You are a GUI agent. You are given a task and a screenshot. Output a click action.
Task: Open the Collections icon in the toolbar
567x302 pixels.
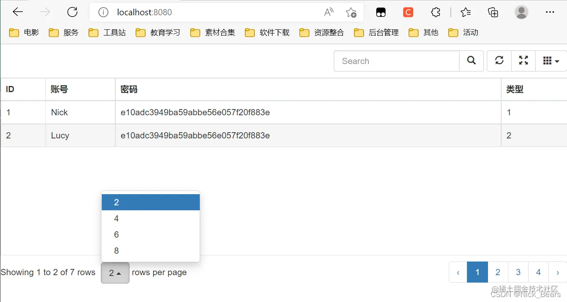click(493, 12)
